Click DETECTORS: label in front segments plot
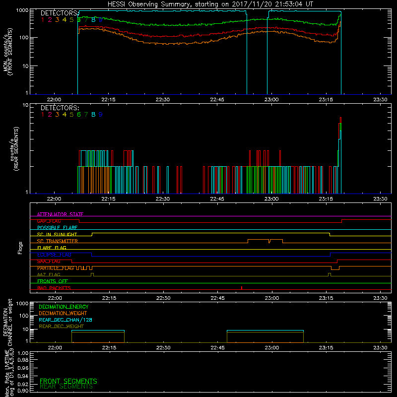397x397 pixels. pyautogui.click(x=60, y=13)
